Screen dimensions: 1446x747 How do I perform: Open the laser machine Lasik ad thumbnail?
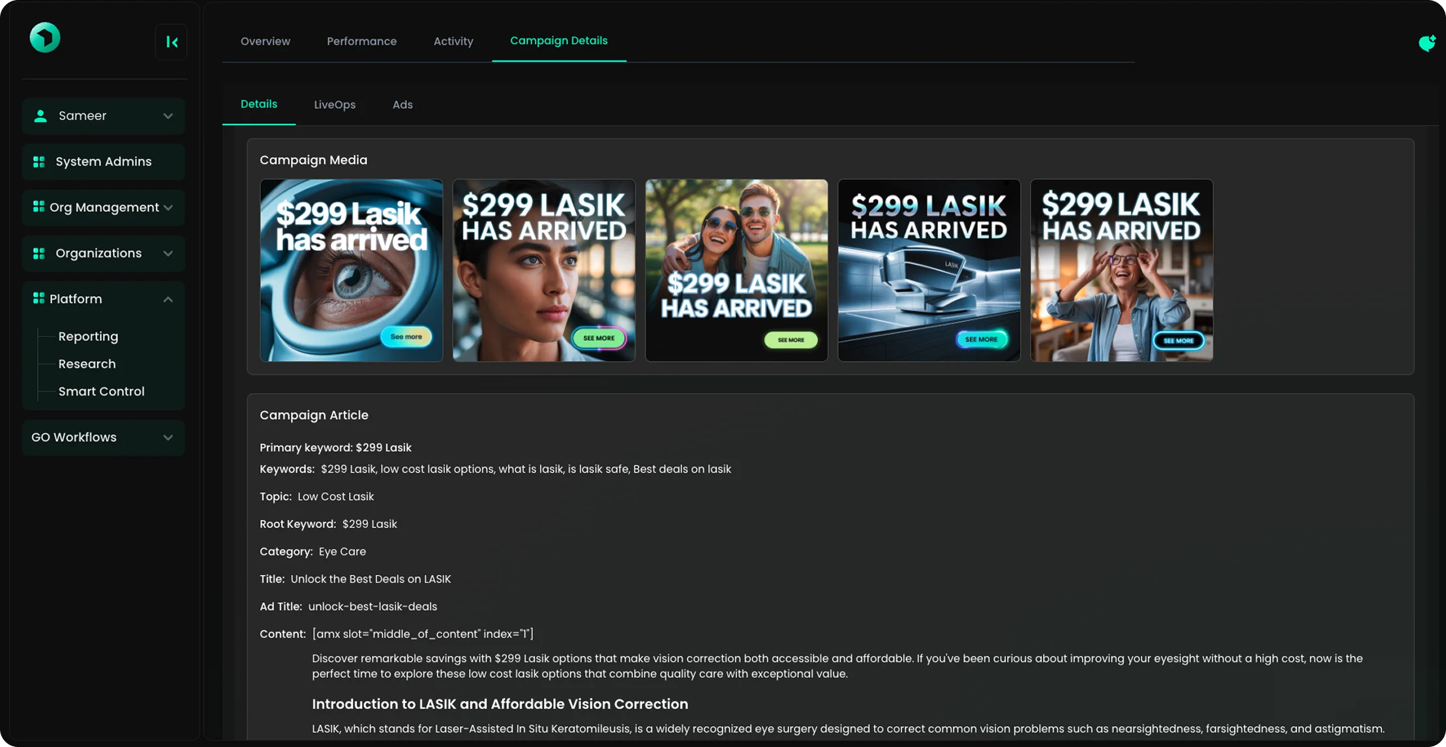click(x=929, y=271)
